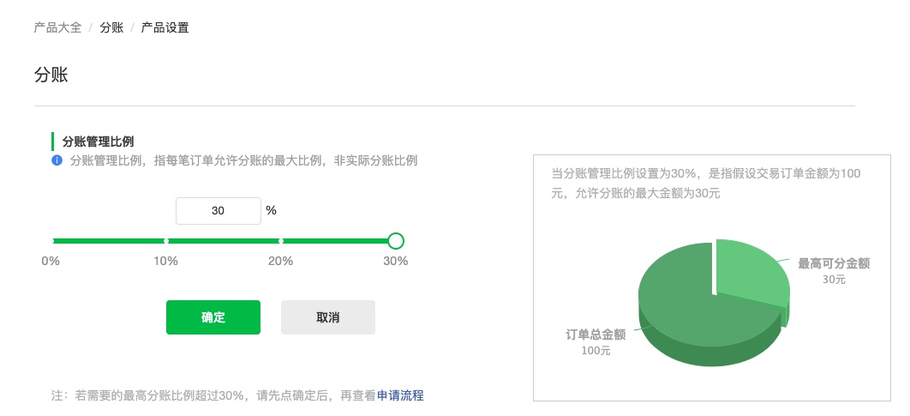The height and width of the screenshot is (416, 910).
Task: Click the 取消 cancel button
Action: (328, 317)
